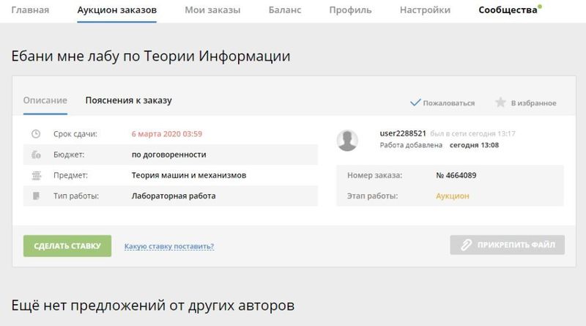Select the Описание tab
586x326 pixels.
(x=45, y=100)
